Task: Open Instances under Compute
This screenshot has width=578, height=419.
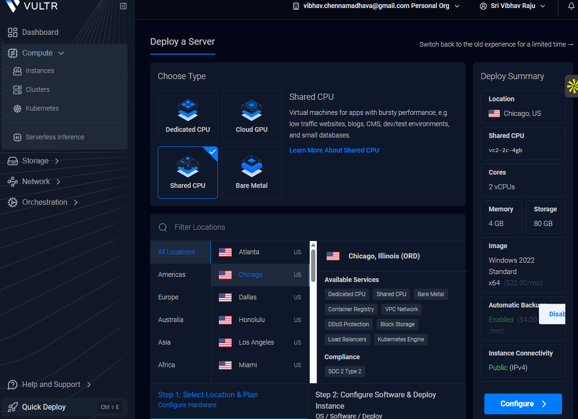Action: coord(40,71)
